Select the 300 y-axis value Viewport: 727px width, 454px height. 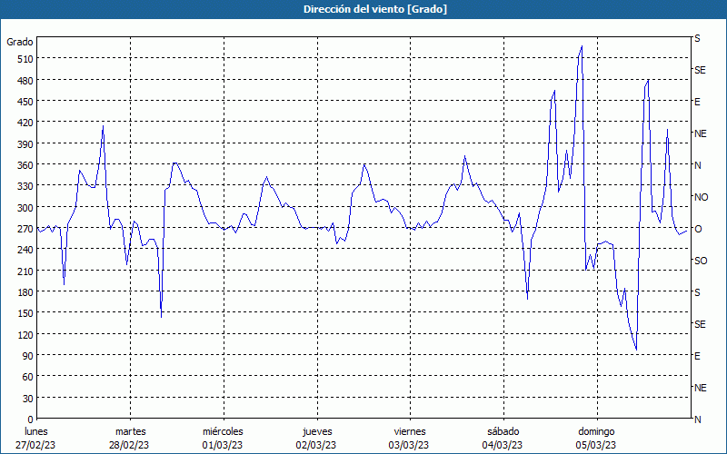(25, 208)
